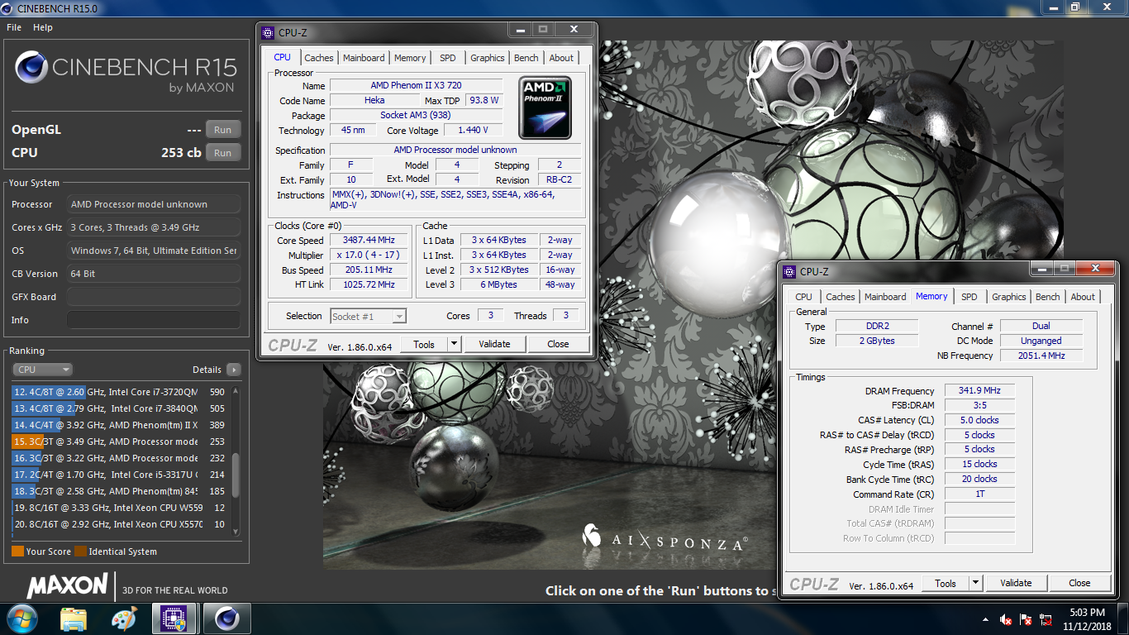1129x635 pixels.
Task: Click the Info input field in Your System
Action: 154,320
